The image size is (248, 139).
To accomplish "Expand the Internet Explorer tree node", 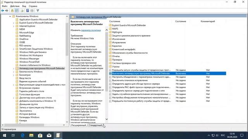I will tap(14, 26).
